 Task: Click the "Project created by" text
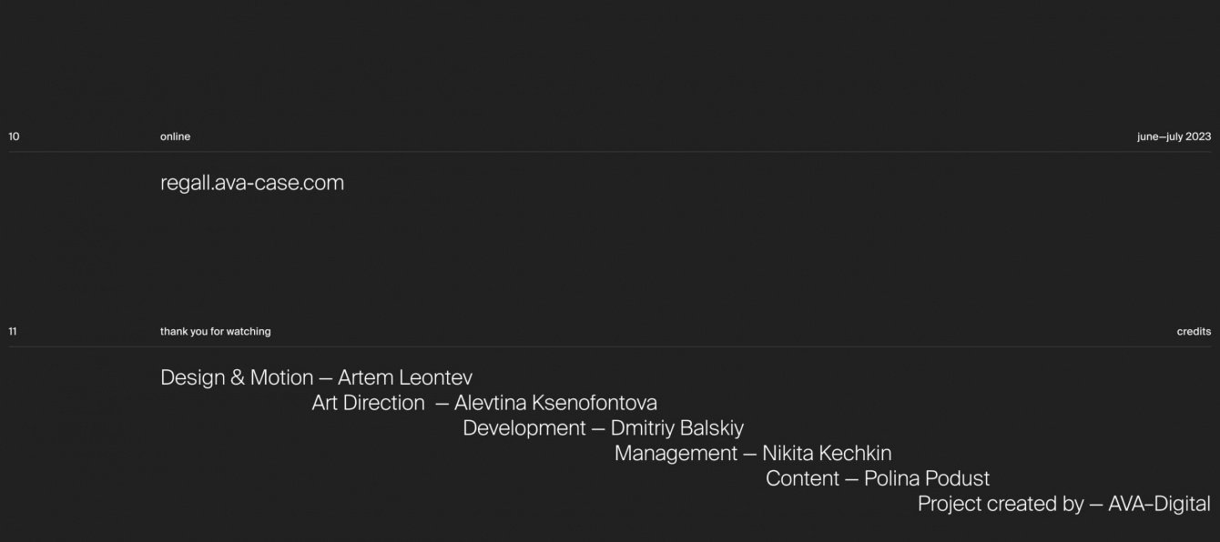[1000, 505]
